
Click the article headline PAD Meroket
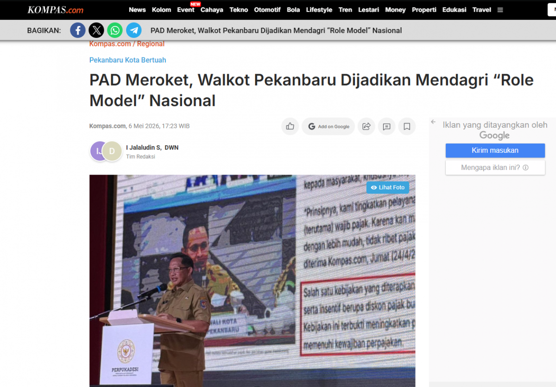point(311,90)
